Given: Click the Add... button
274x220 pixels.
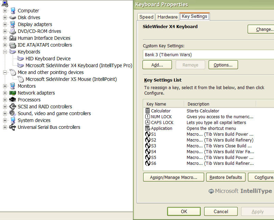Looking at the screenshot, I should coord(157,65).
